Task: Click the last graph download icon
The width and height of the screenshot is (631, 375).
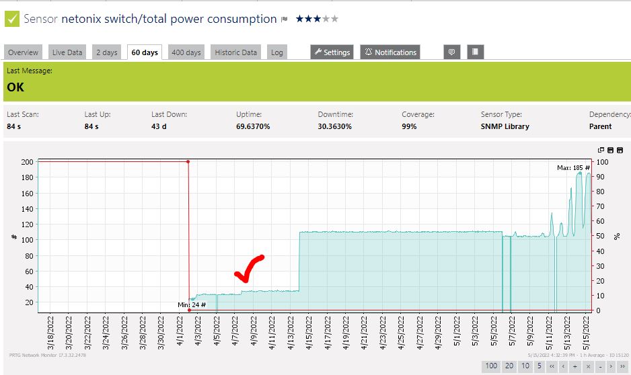Action: point(620,150)
